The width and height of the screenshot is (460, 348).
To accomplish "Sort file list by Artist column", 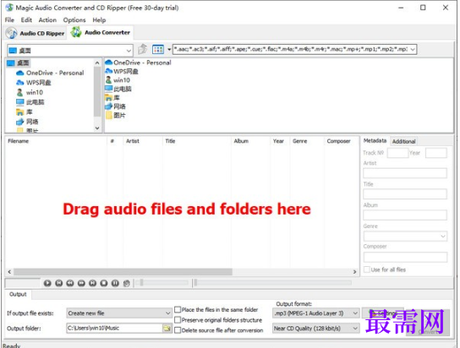I will [142, 141].
